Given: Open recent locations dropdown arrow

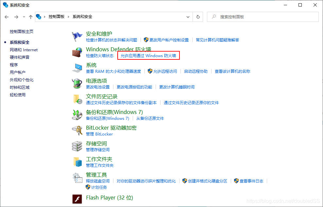Looking at the screenshot, I should click(x=24, y=17).
